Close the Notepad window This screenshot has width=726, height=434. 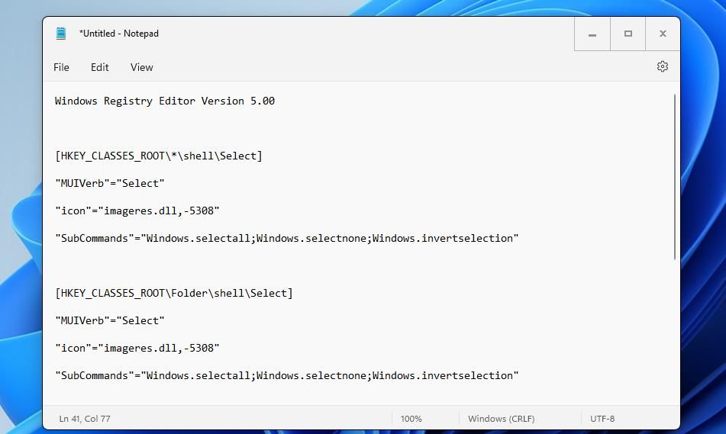pos(663,34)
